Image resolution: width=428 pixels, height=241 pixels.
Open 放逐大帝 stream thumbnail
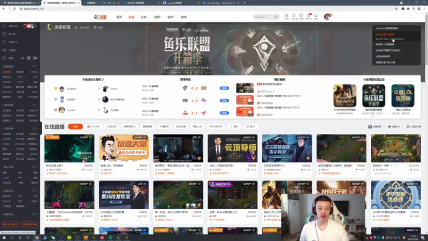[x=124, y=148]
